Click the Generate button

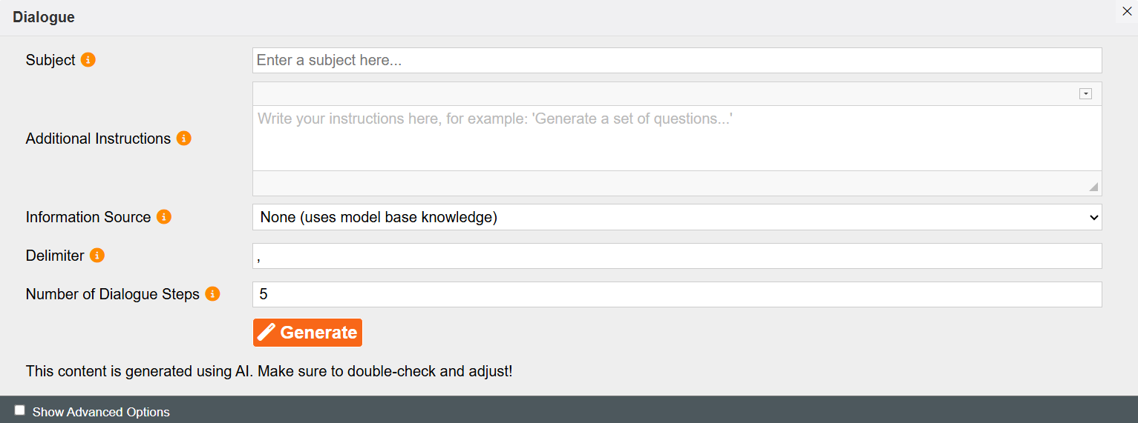[x=307, y=333]
